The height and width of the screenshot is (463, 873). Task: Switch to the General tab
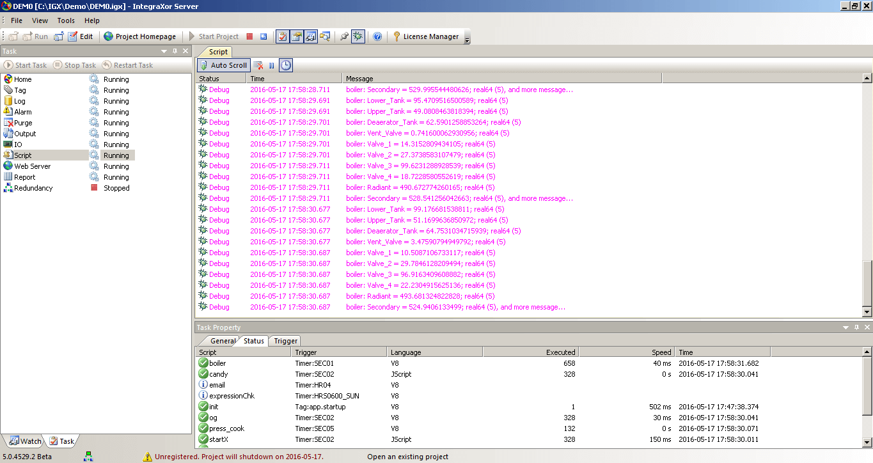[x=223, y=341]
